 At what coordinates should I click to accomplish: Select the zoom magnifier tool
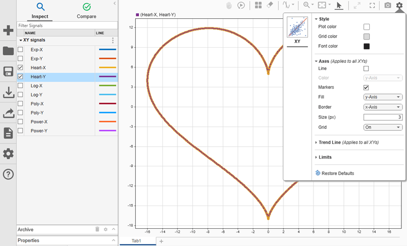pos(307,5)
